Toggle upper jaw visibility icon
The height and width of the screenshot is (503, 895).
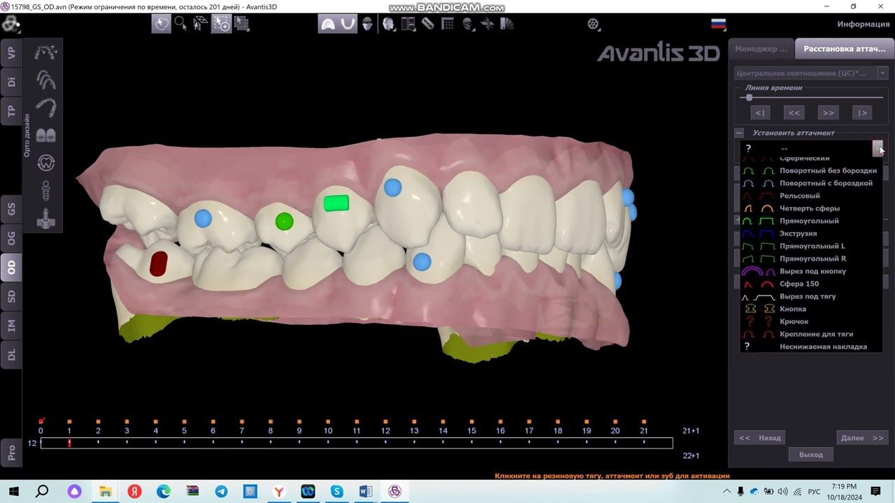(x=327, y=24)
